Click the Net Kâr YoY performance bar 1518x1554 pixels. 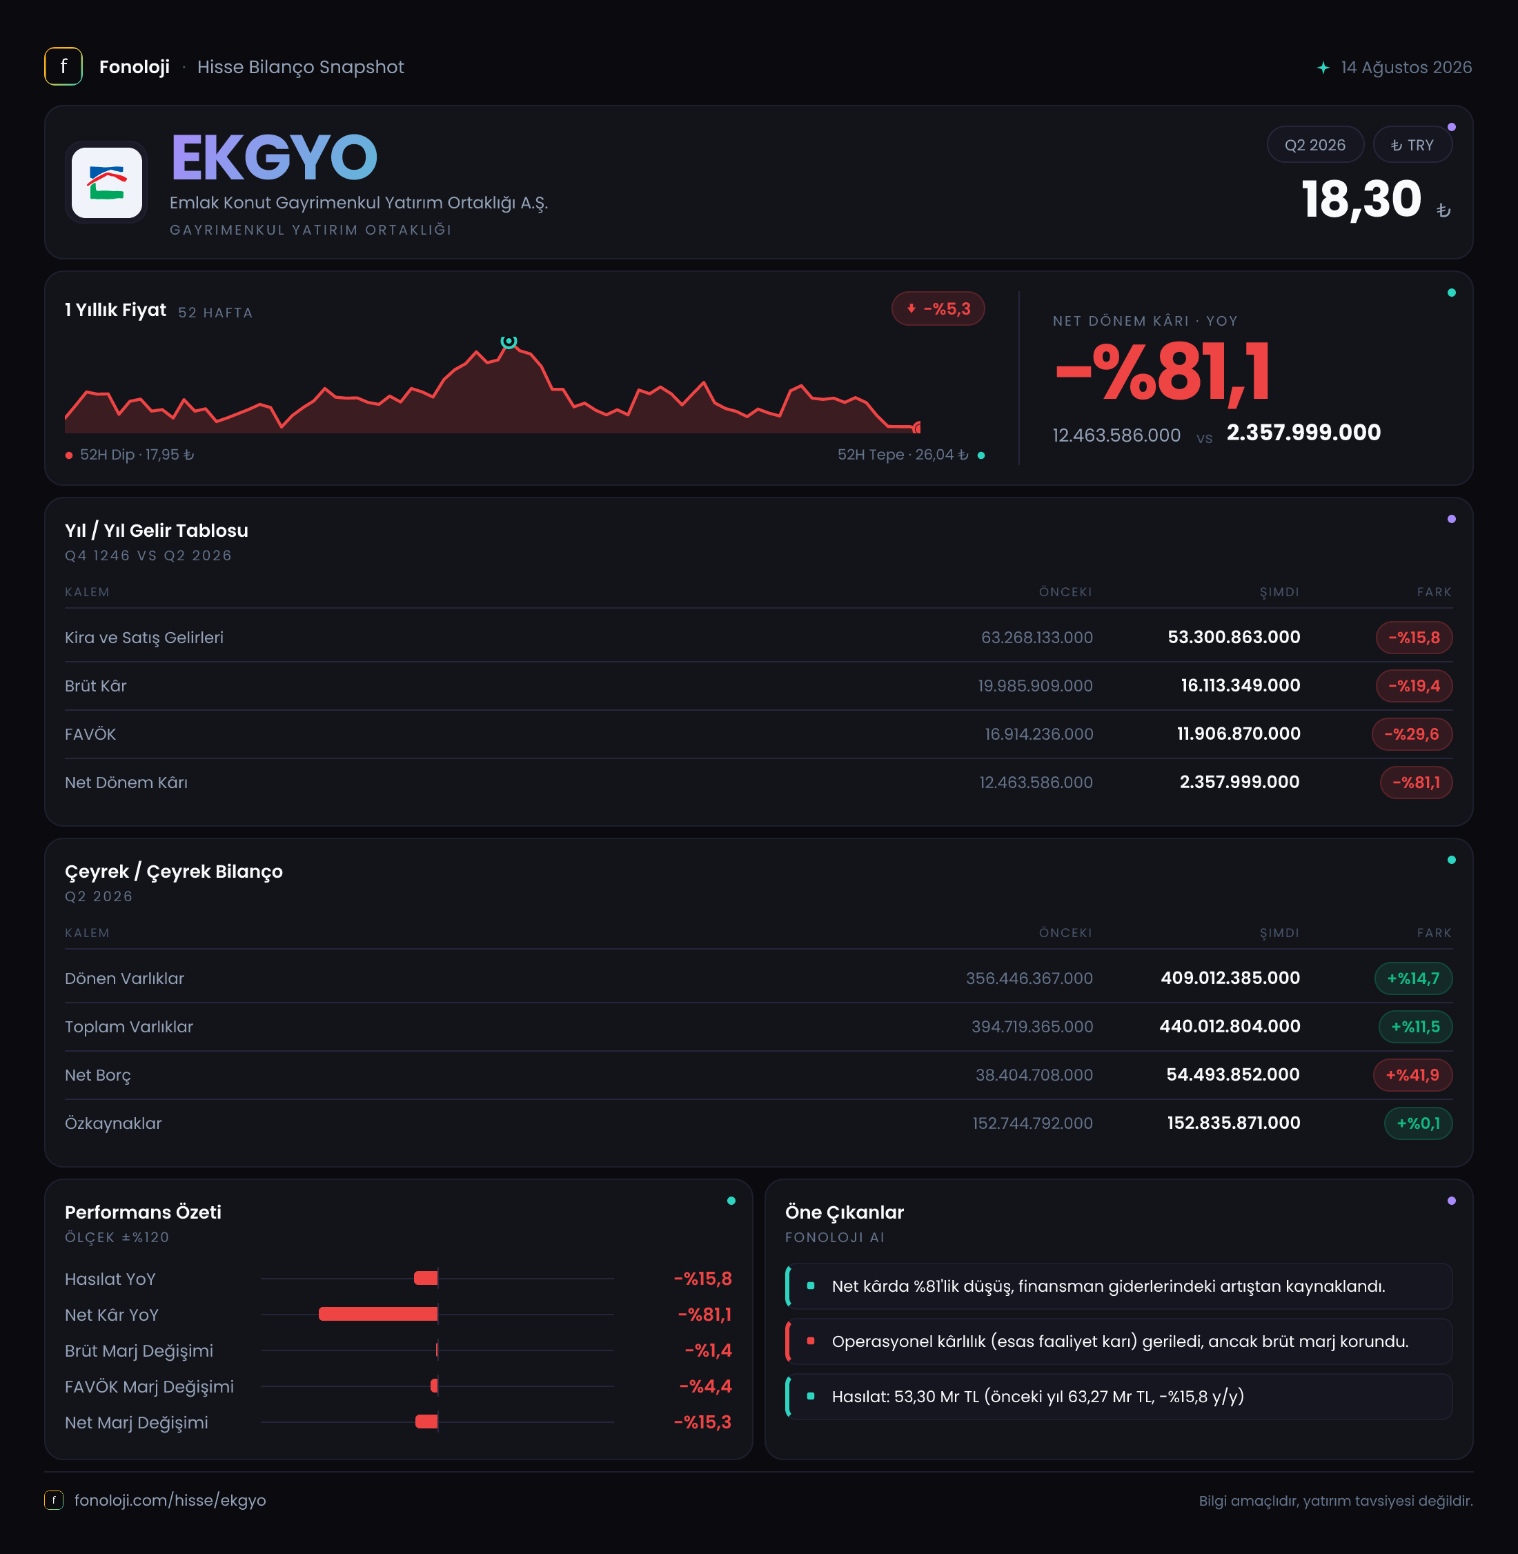point(378,1314)
